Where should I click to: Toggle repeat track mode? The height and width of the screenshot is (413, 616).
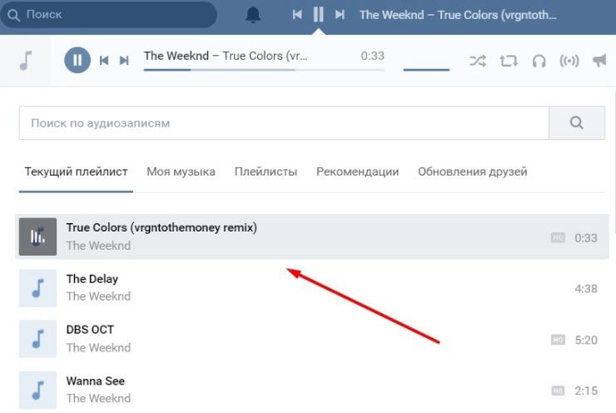(x=509, y=61)
